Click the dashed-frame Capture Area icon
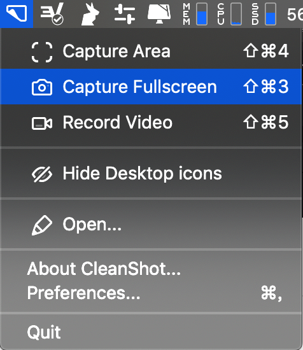The height and width of the screenshot is (350, 303). tap(42, 52)
